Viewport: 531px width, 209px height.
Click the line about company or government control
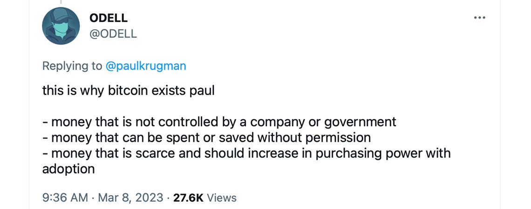219,122
